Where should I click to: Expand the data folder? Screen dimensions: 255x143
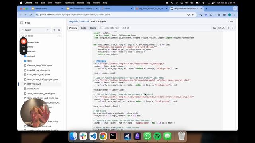tap(22, 61)
